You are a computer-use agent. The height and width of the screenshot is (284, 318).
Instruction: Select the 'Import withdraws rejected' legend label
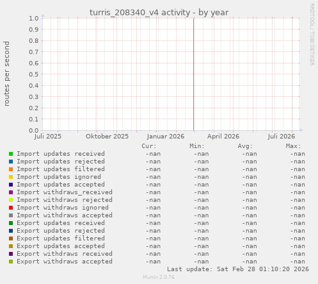pos(65,200)
